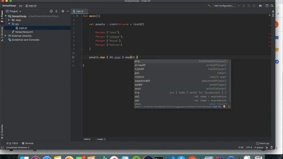Click the main.kt breadcrumb in navigation bar
This screenshot has width=283, height=159.
point(31,6)
